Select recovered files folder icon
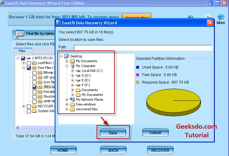229x156 pixels. point(72,109)
